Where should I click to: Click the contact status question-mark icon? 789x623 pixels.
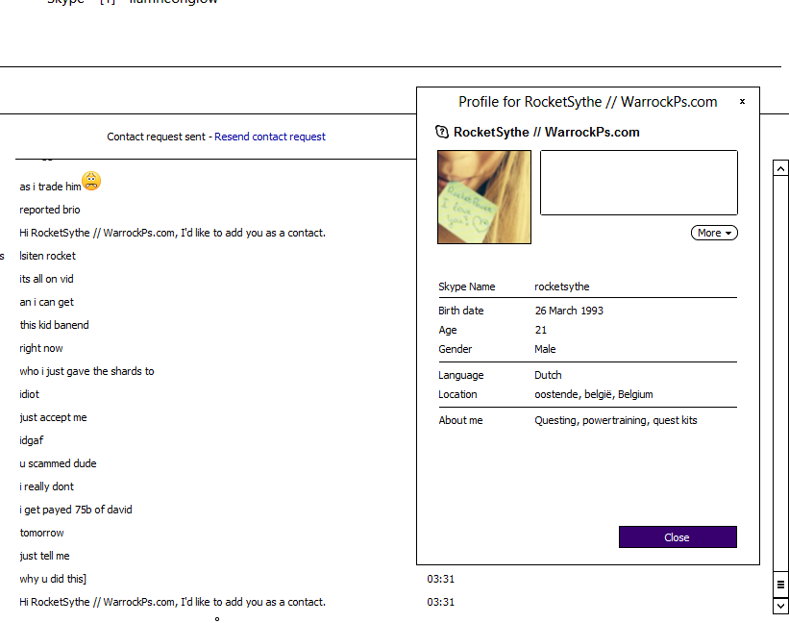(442, 132)
